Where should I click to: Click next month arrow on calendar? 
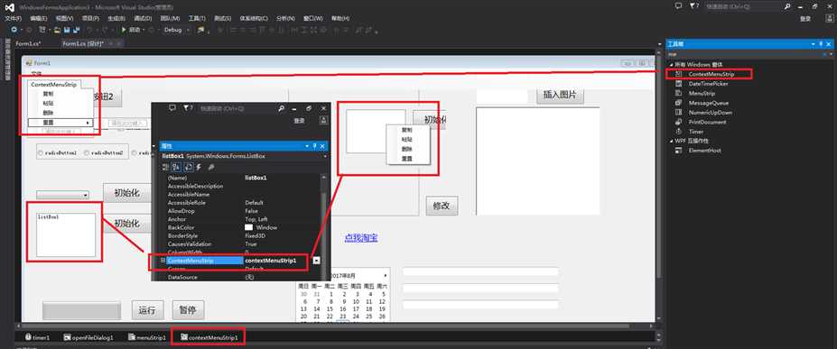click(x=386, y=275)
